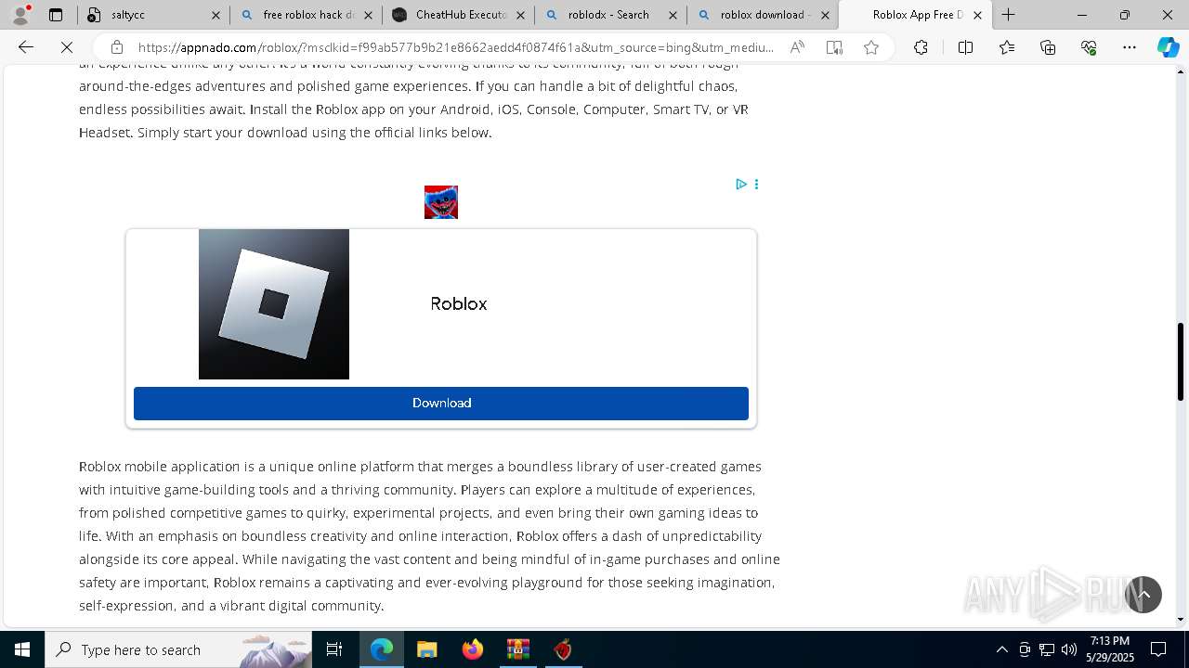This screenshot has width=1189, height=668.
Task: Open the immersive reader icon
Action: pyautogui.click(x=834, y=47)
